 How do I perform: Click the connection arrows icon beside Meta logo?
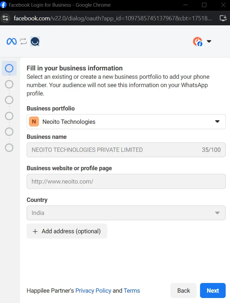tap(23, 41)
